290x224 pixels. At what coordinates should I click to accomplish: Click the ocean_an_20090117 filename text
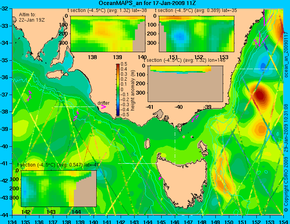[286, 54]
